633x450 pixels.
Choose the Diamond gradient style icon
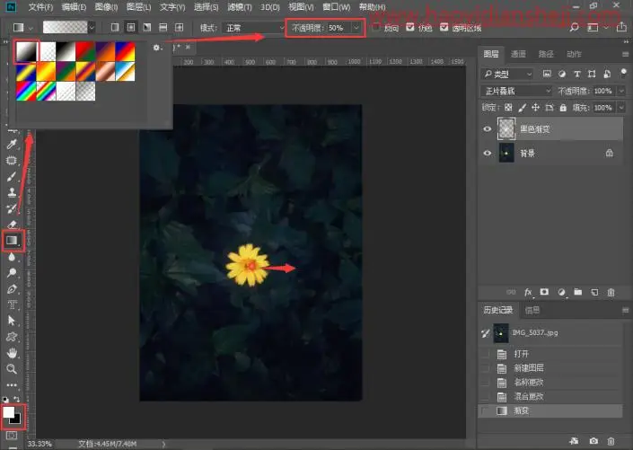coord(179,28)
